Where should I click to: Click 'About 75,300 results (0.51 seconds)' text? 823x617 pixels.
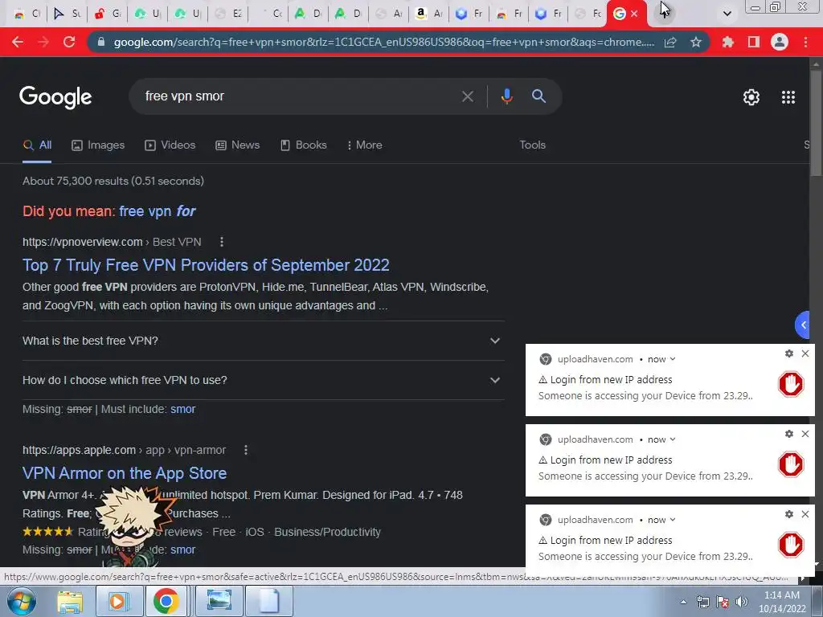tap(113, 181)
